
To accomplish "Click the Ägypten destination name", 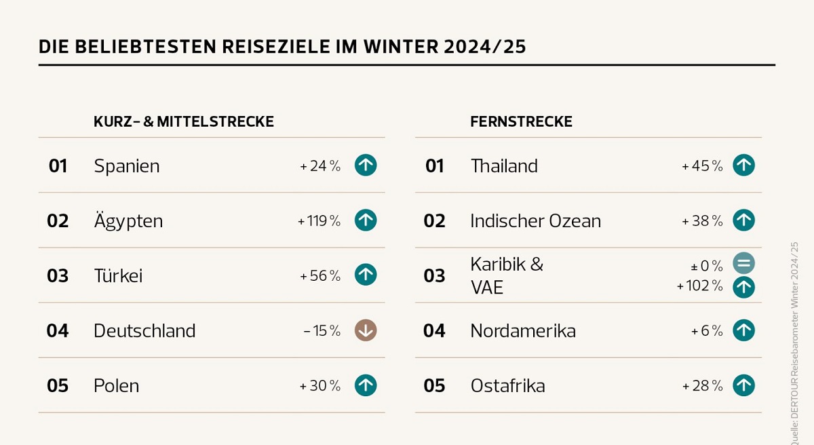I will coord(128,220).
